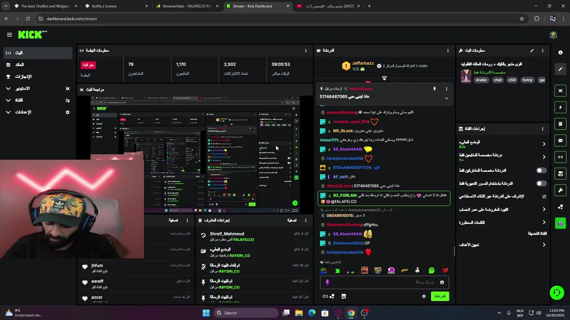Open banned words chevron
This screenshot has width=570, height=320.
pyautogui.click(x=544, y=222)
